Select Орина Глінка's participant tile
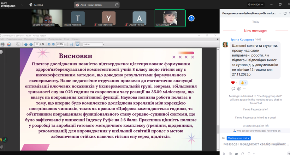This screenshot has height=155, width=290. pos(139,18)
